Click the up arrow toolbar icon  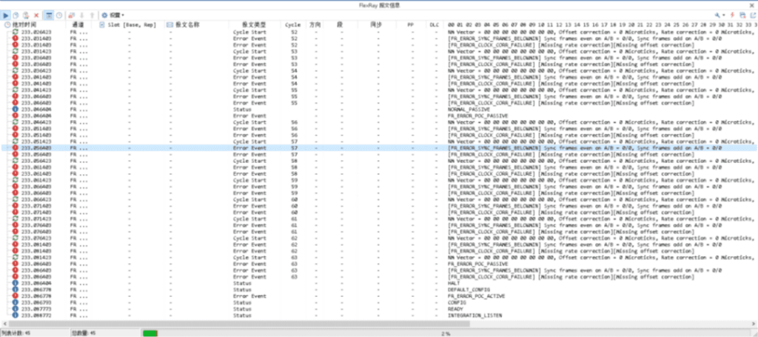click(91, 15)
